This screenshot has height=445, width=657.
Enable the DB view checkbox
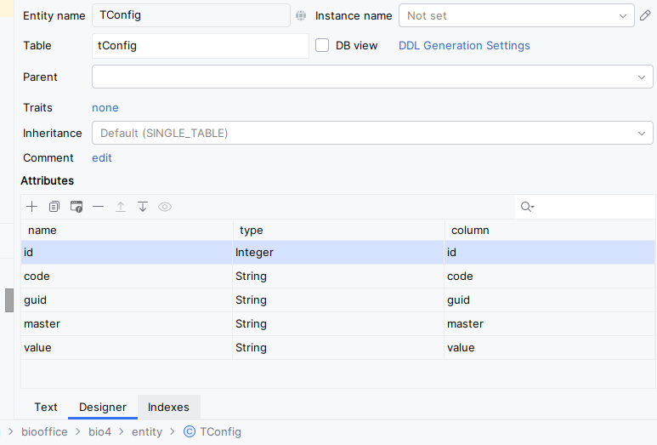point(322,46)
